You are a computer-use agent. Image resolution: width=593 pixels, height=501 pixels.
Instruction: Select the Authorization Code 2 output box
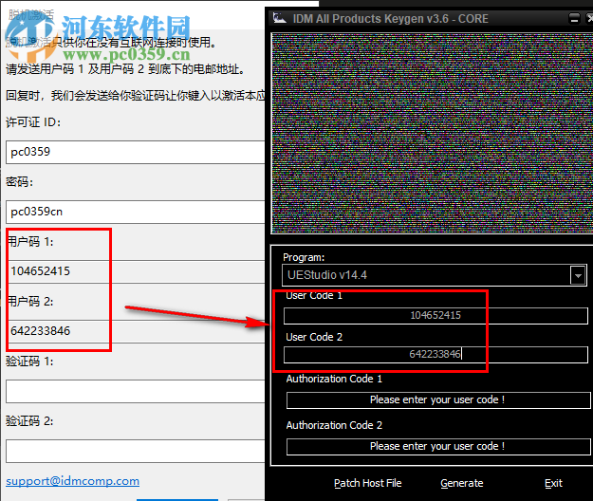pos(437,445)
